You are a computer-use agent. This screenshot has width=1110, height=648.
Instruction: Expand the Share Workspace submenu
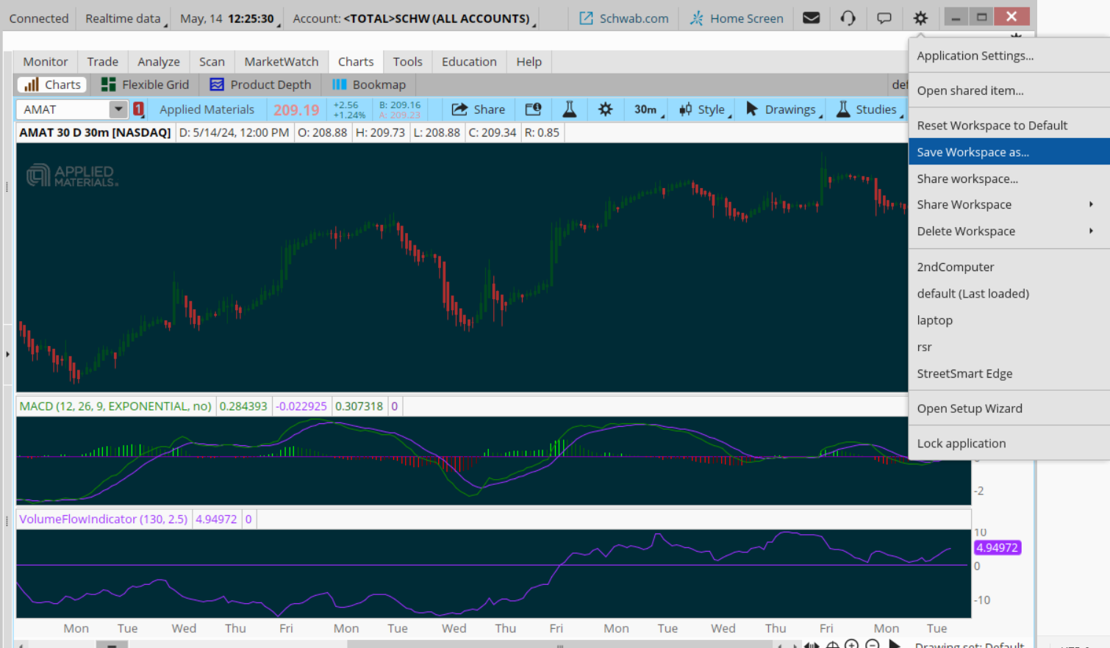click(x=1009, y=204)
